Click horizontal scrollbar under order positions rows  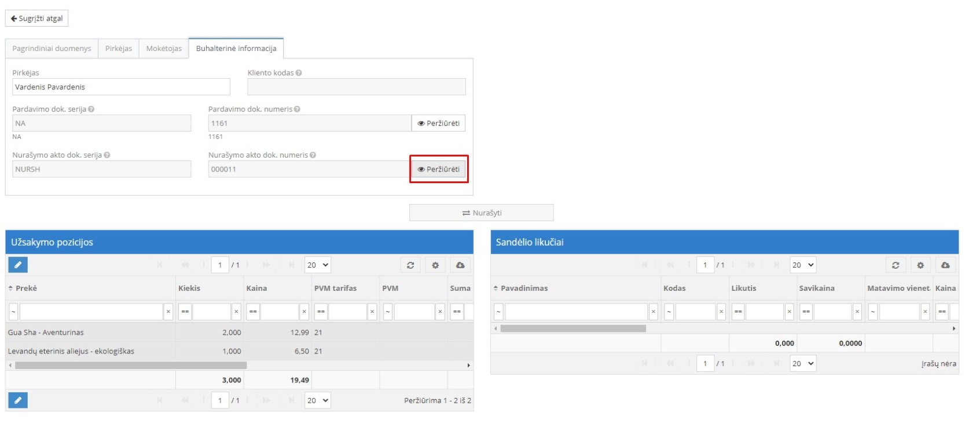(131, 366)
